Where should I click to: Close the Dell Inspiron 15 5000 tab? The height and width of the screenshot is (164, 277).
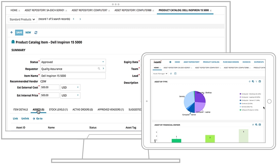(x=211, y=11)
